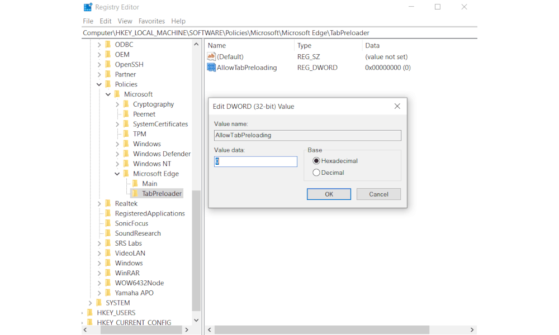Click the HKEY_USERS folder icon
This screenshot has height=335, width=559.
[90, 313]
